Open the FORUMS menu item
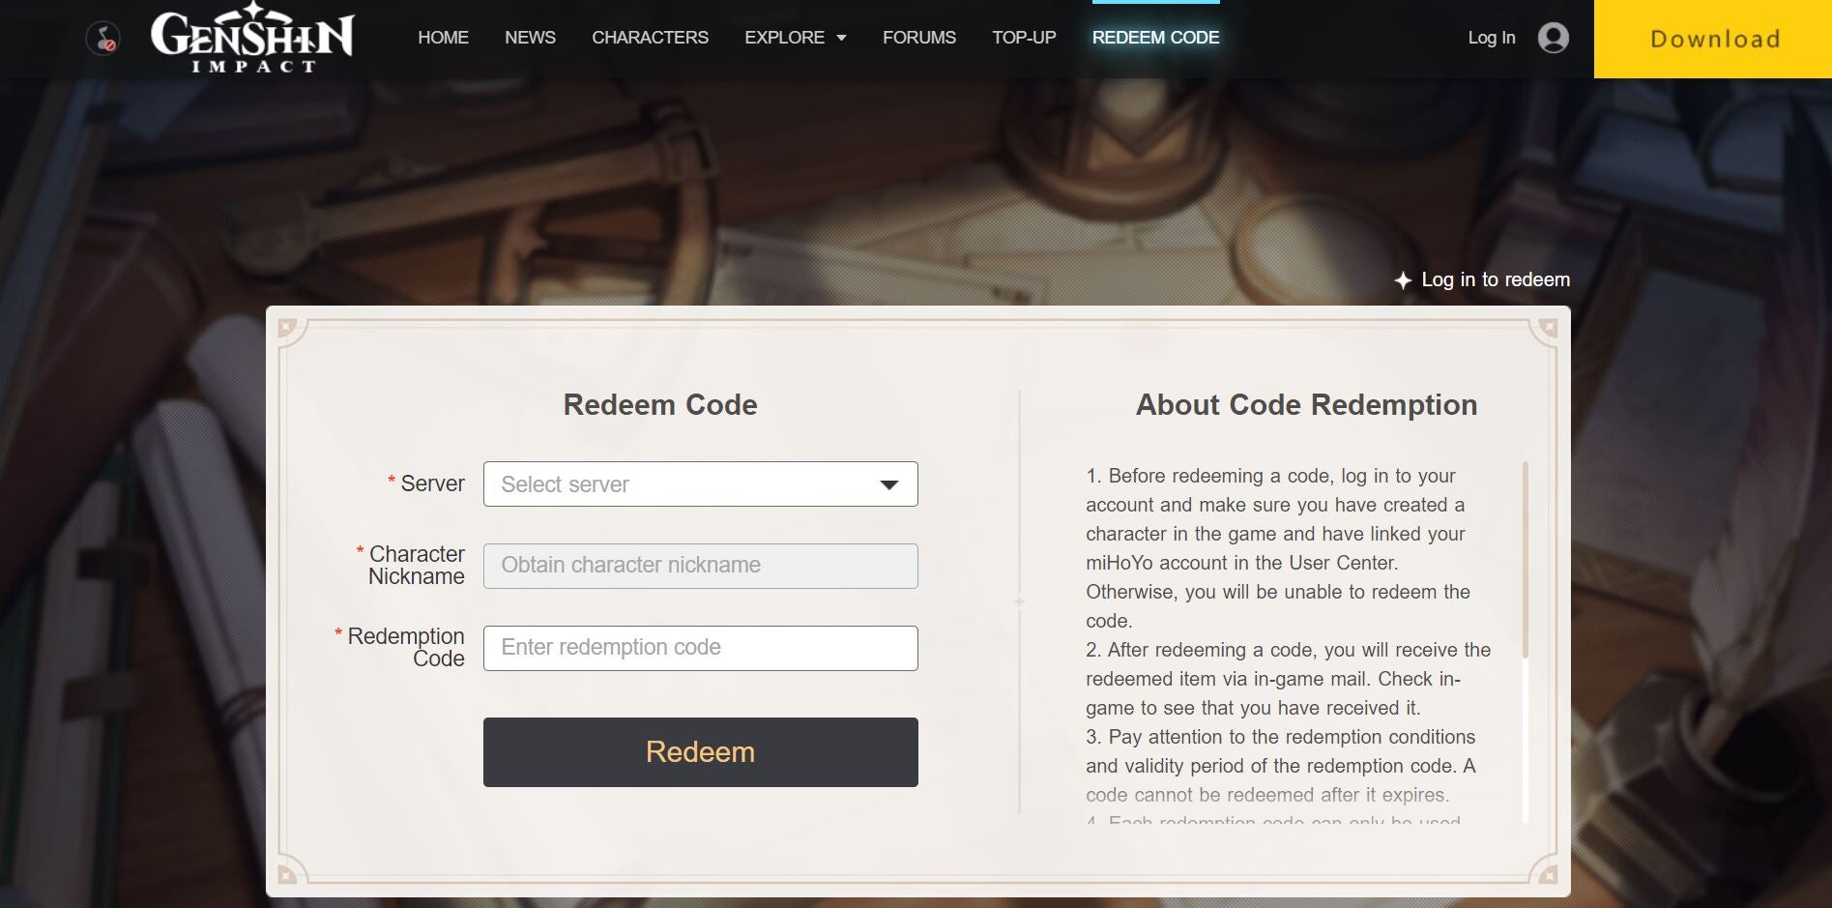Screen dimensions: 1832x908 click(918, 38)
